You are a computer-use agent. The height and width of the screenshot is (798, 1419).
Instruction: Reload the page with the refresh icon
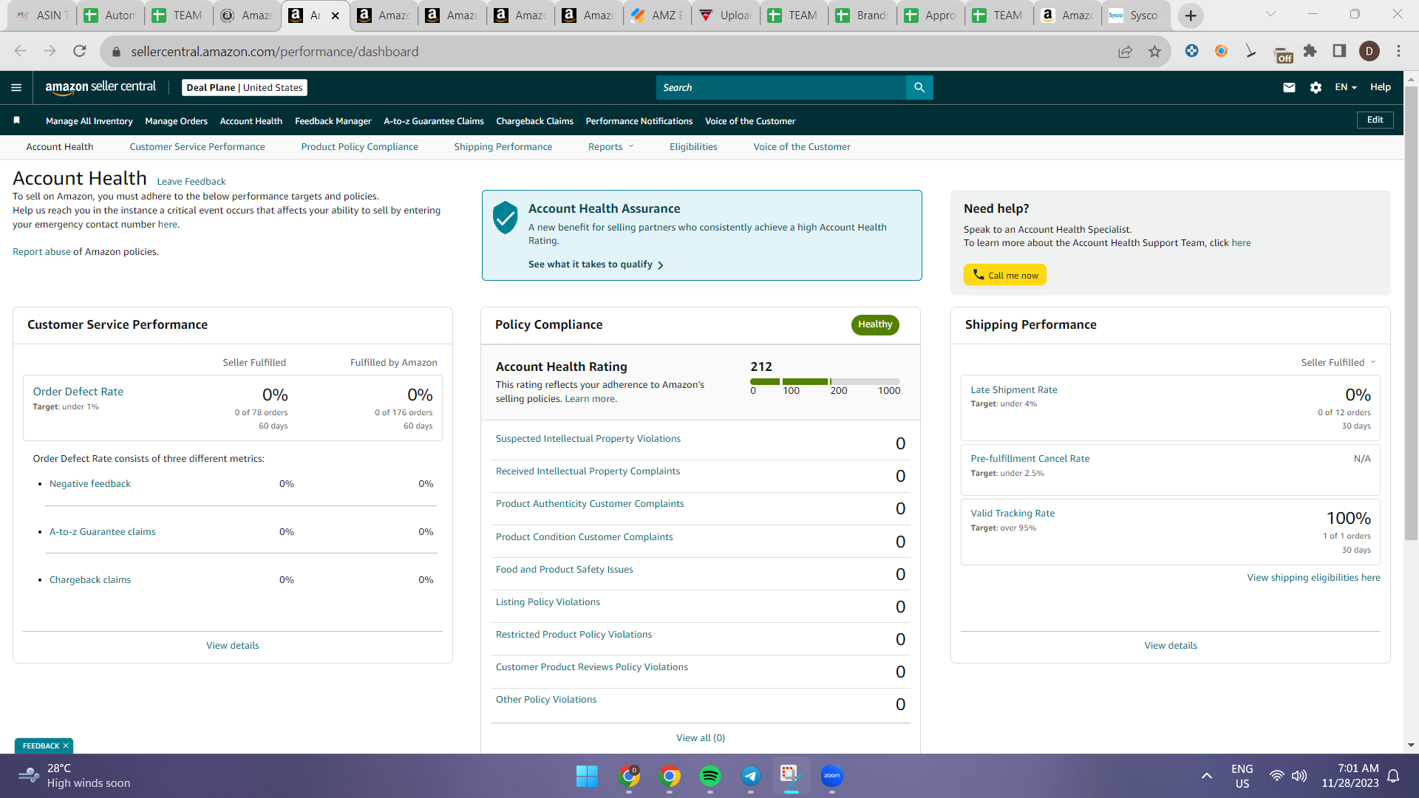(x=80, y=51)
